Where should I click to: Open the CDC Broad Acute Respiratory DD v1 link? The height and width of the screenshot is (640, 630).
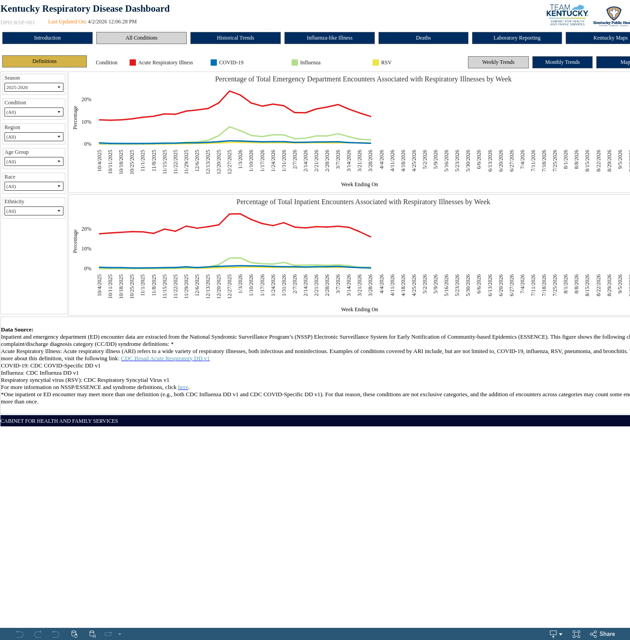(165, 358)
